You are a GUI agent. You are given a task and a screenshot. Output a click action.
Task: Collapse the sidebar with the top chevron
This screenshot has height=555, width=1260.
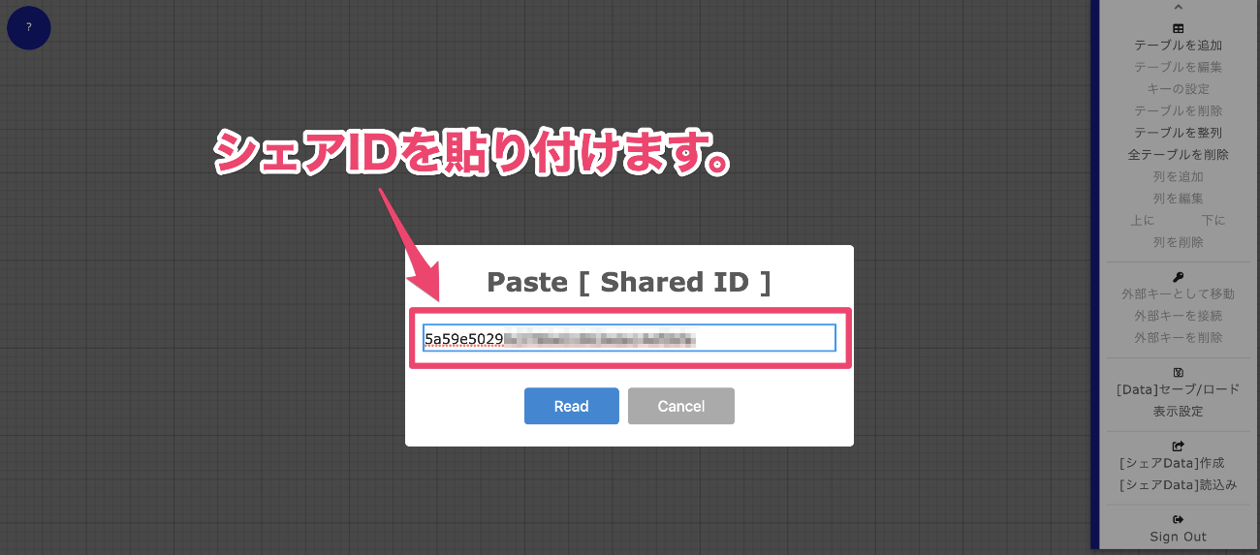1178,8
